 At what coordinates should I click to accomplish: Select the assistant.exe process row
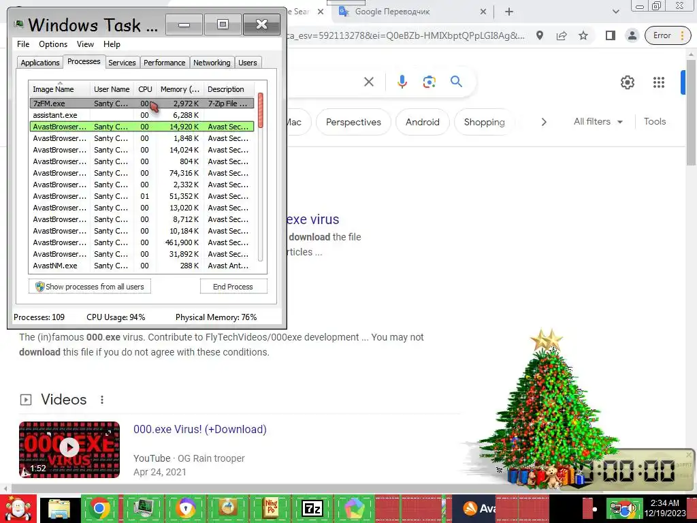[142, 114]
